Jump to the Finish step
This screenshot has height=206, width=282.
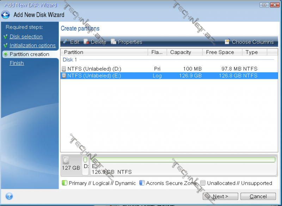click(x=17, y=63)
